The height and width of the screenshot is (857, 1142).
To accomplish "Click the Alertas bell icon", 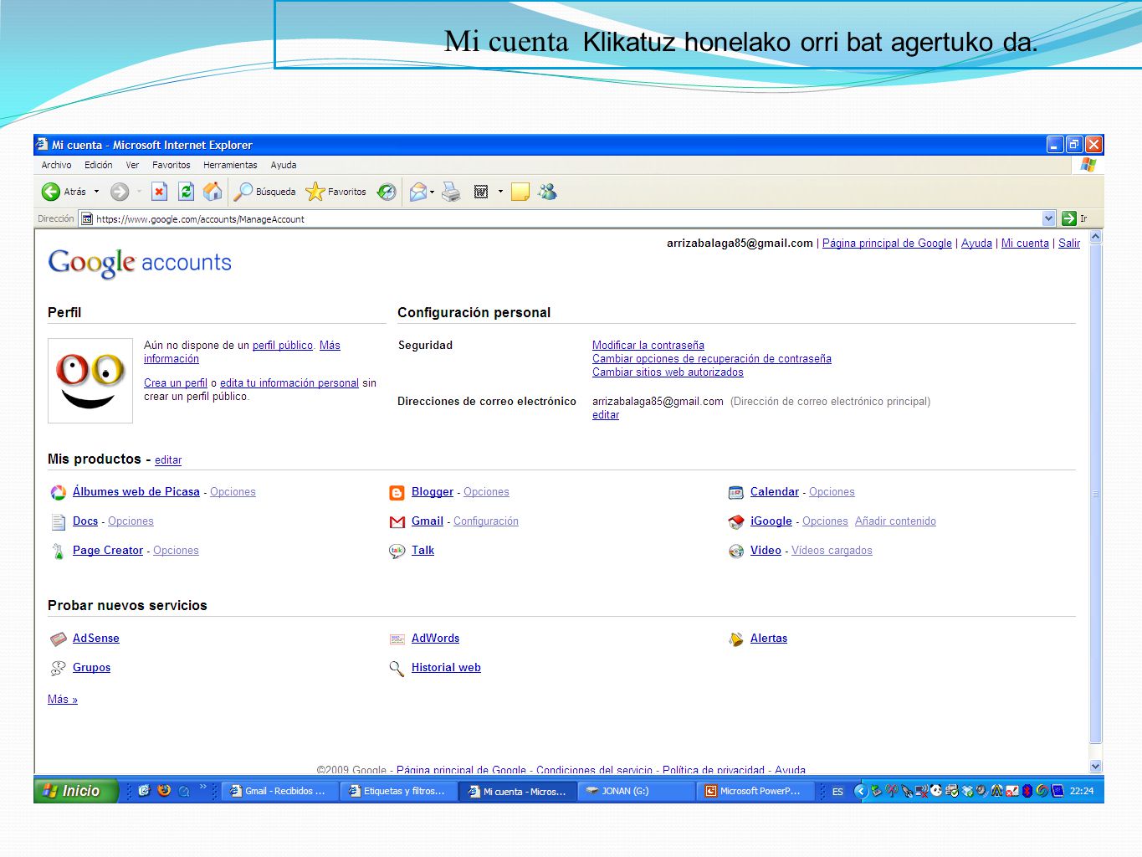I will coord(735,639).
